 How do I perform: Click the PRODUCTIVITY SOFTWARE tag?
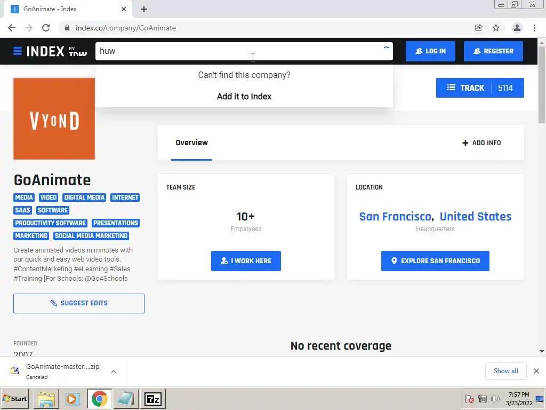(50, 223)
